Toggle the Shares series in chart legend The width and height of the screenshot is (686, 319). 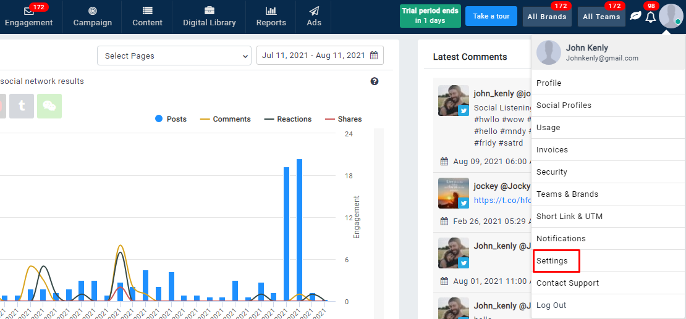(343, 119)
